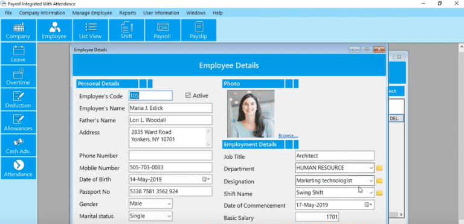The height and width of the screenshot is (224, 464).
Task: Click folder icon next to Shift Name
Action: point(379,193)
